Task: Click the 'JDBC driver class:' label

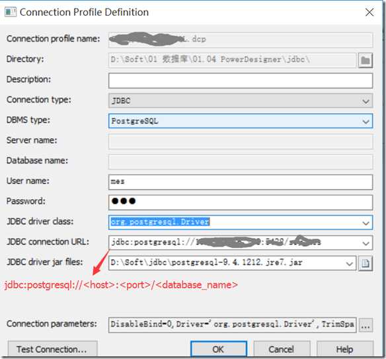Action: [x=40, y=221]
